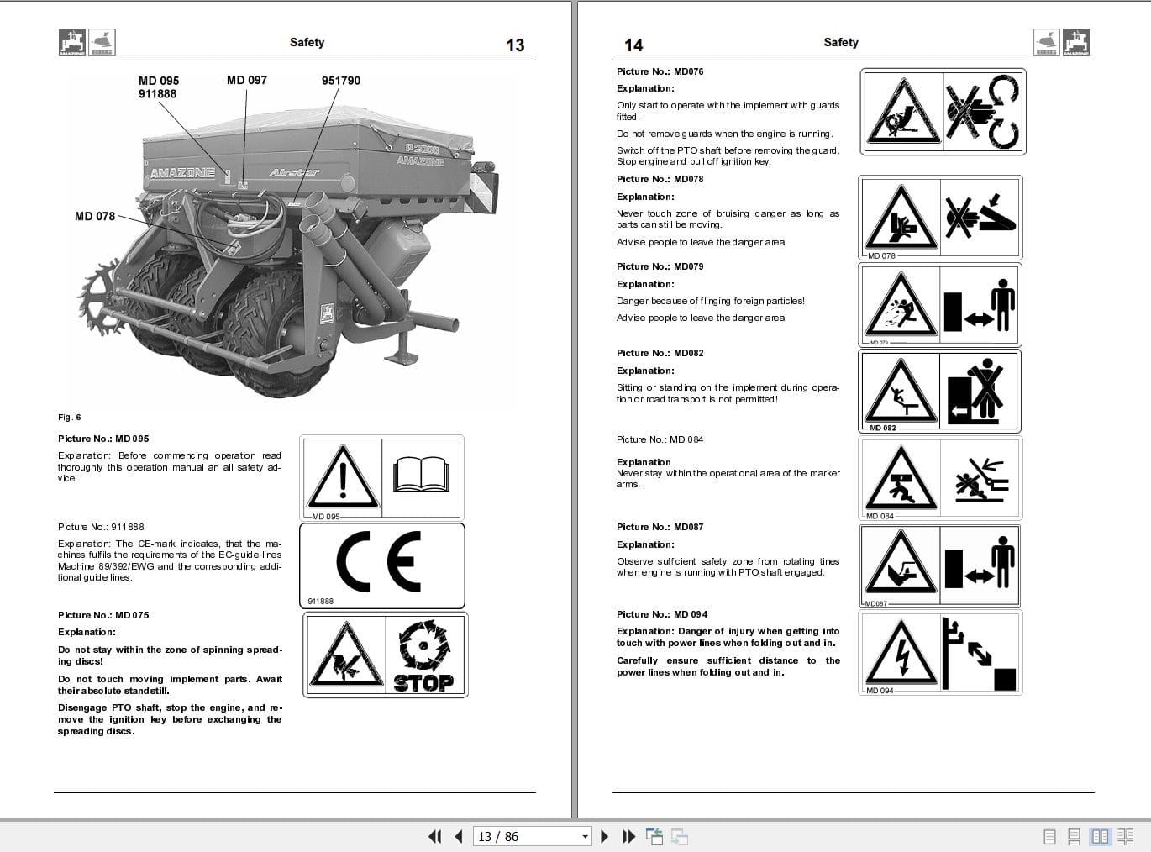Click the 'Picture No.: 911888' heading
Viewport: 1151px width, 852px height.
pyautogui.click(x=101, y=527)
